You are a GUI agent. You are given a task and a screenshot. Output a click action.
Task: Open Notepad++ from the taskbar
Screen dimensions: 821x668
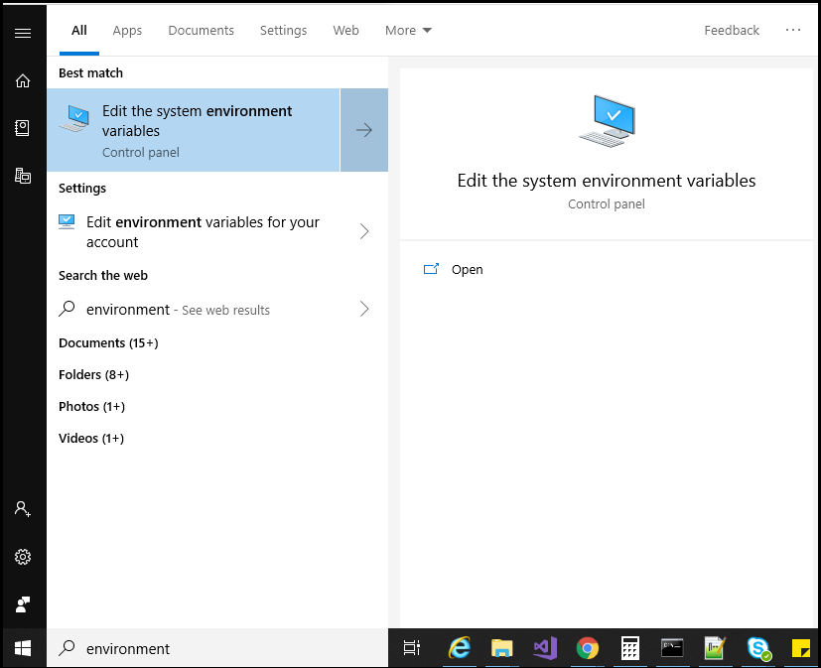715,648
